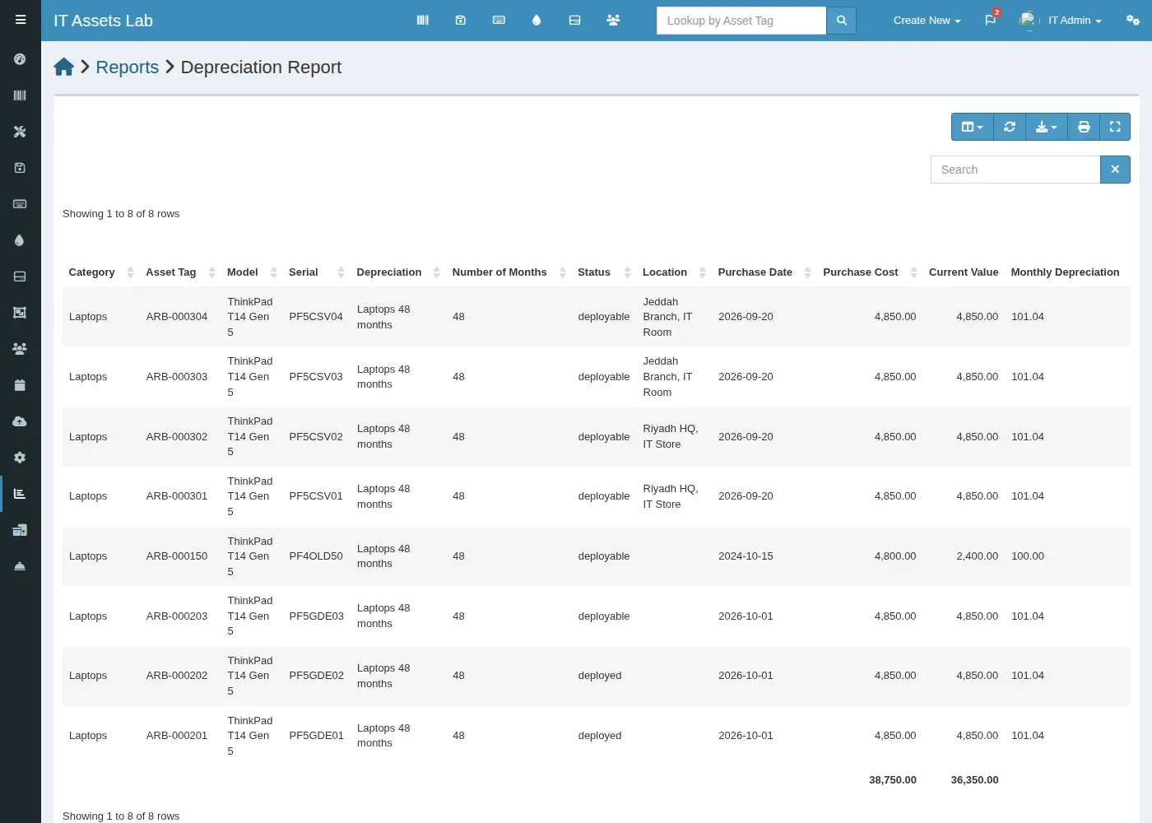The image size is (1152, 823).
Task: Expand the Create New menu
Action: (927, 21)
